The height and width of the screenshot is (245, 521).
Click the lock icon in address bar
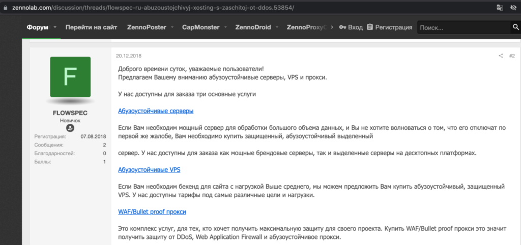click(x=5, y=8)
